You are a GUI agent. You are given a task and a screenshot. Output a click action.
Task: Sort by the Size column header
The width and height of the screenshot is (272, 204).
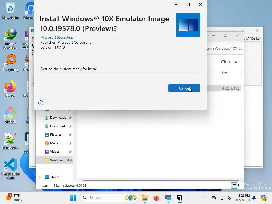[231, 73]
